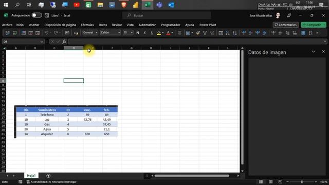Switch to page break preview
Viewport: 329px width, 185px height.
[x=280, y=181]
